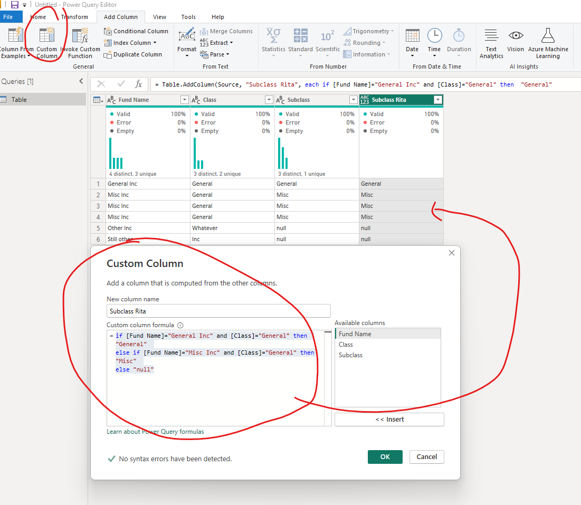The height and width of the screenshot is (505, 581).
Task: Switch to the Home tab
Action: click(38, 17)
